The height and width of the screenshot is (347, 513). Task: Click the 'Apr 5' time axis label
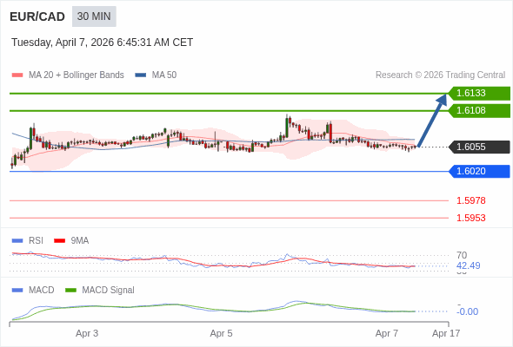pos(221,334)
